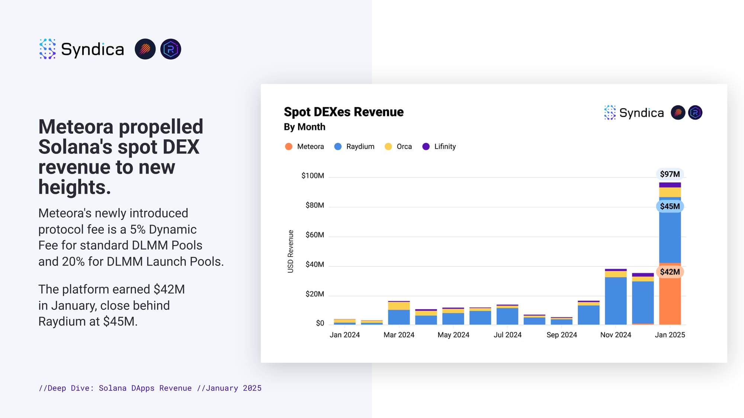The height and width of the screenshot is (418, 744).
Task: Click the large Syndica logo icon
Action: tap(47, 49)
